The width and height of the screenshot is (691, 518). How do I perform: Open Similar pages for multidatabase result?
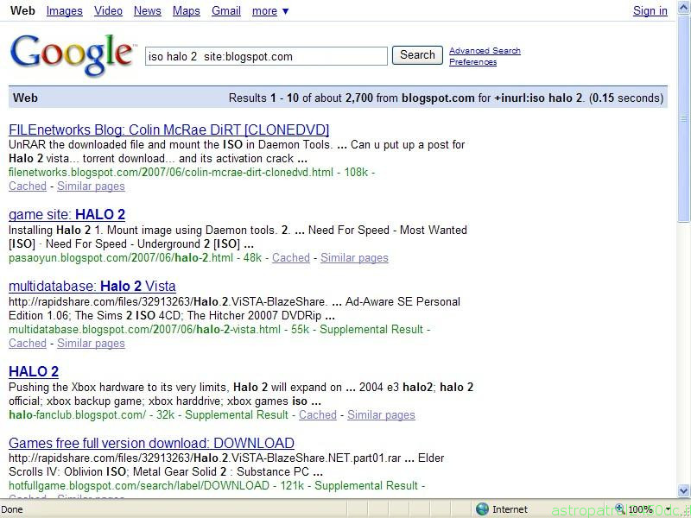[91, 343]
